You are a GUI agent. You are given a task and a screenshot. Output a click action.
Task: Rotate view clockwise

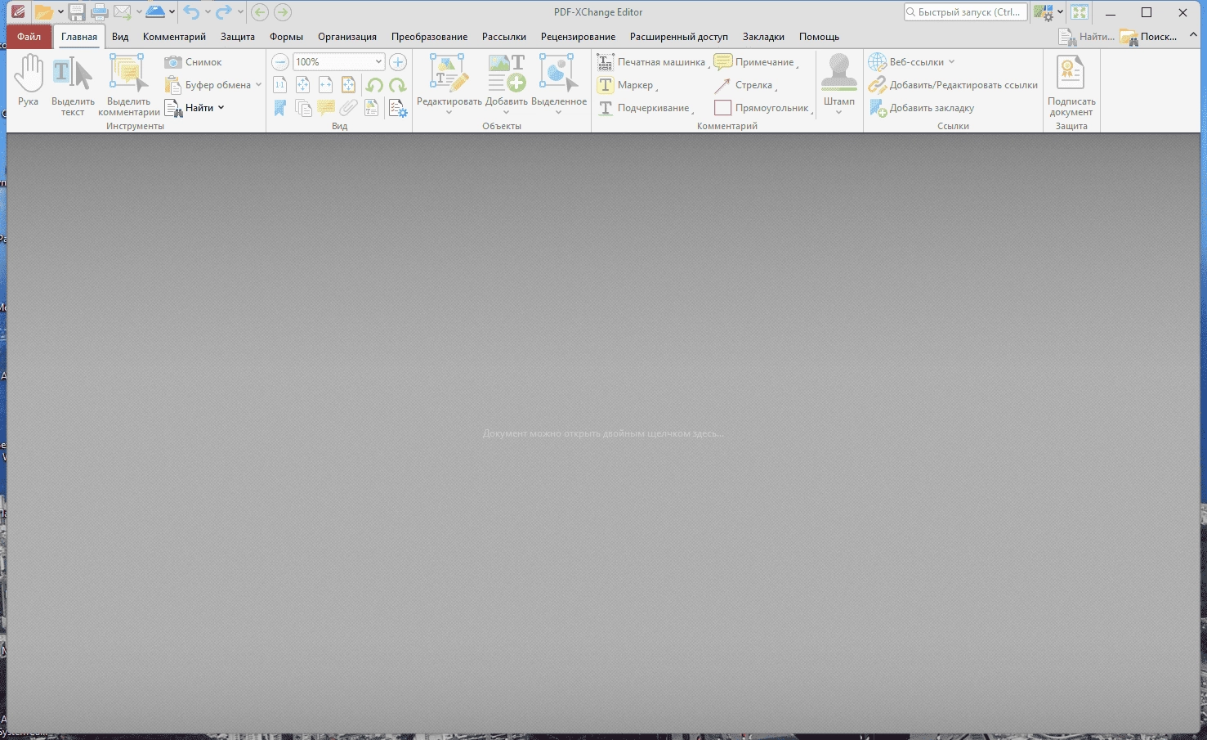point(398,85)
